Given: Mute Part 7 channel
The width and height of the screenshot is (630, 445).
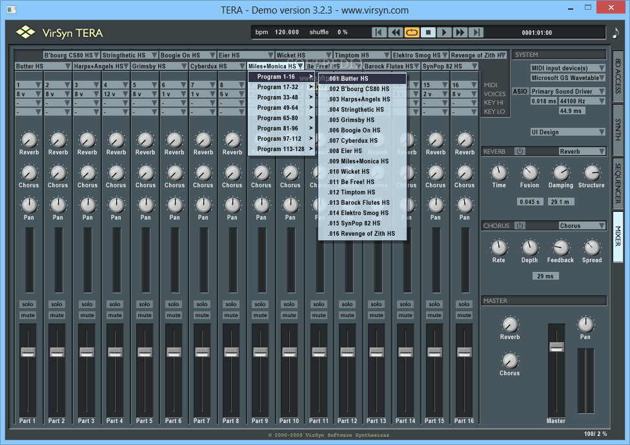Looking at the screenshot, I should click(202, 315).
